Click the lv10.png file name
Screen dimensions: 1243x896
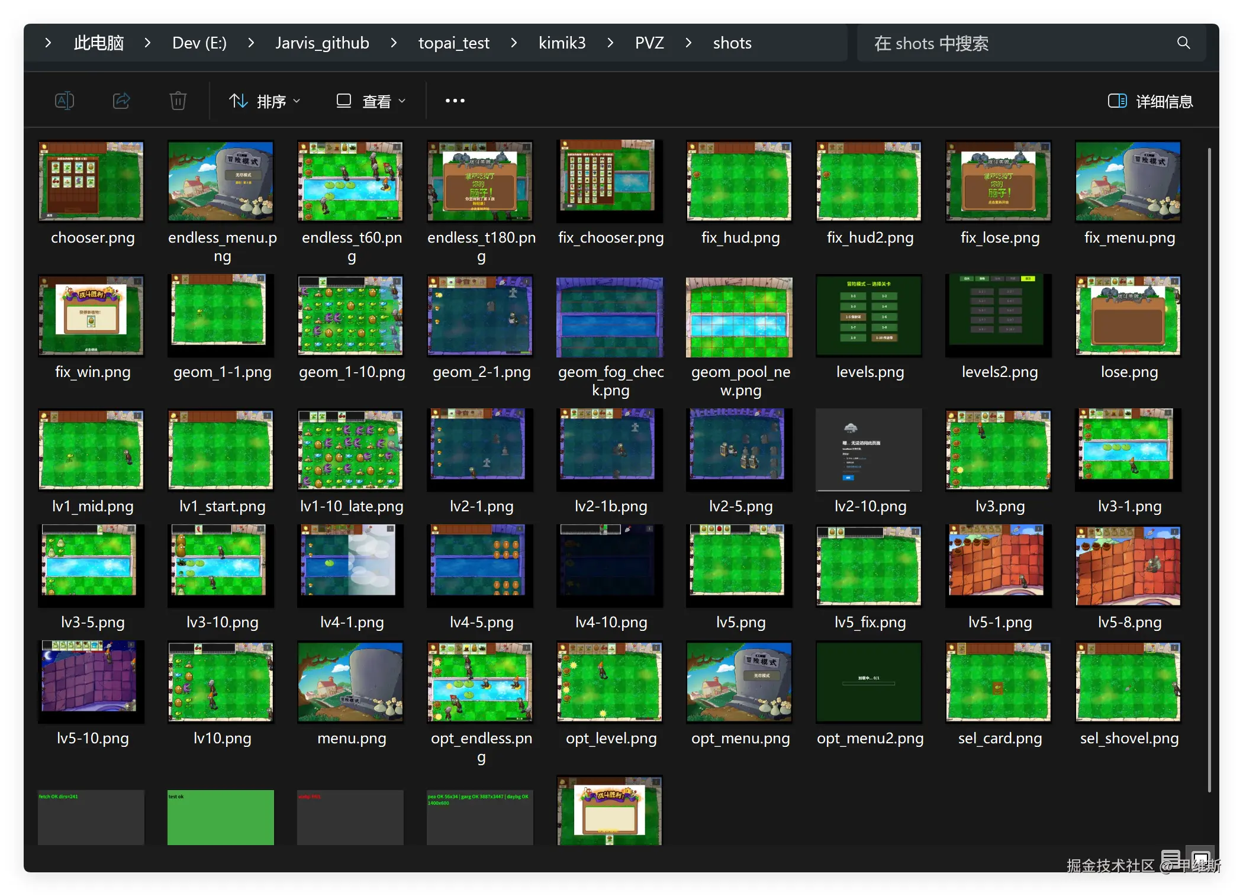[222, 738]
